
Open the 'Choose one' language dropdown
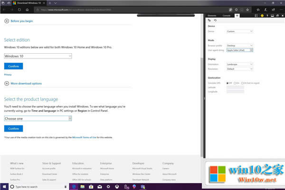click(38, 118)
